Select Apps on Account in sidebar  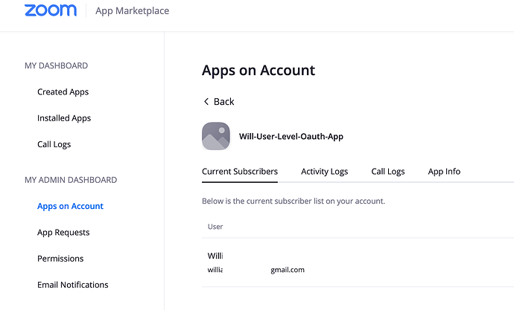tap(70, 206)
